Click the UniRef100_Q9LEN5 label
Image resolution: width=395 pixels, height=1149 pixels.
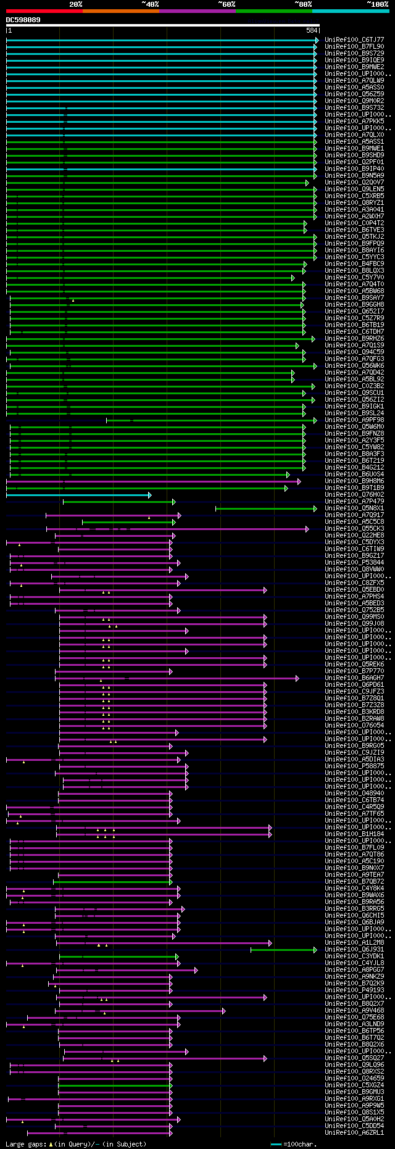point(354,189)
